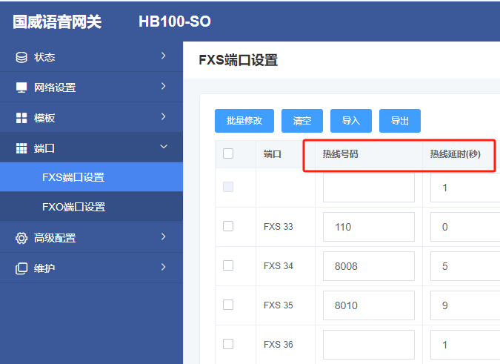Image resolution: width=500 pixels, height=364 pixels.
Task: Check the FXS 33 row checkbox
Action: pos(228,226)
